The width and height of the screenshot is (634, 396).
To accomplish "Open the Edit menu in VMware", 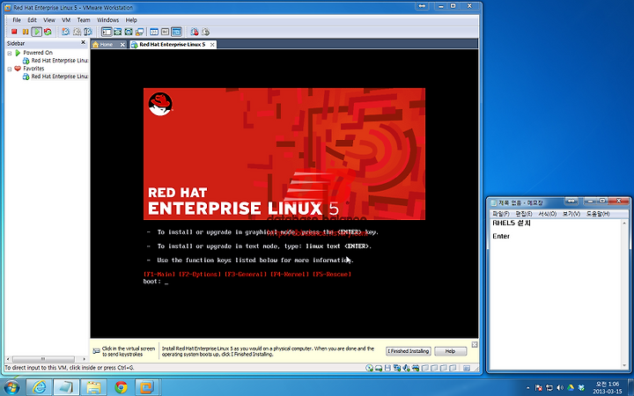I will pyautogui.click(x=32, y=19).
